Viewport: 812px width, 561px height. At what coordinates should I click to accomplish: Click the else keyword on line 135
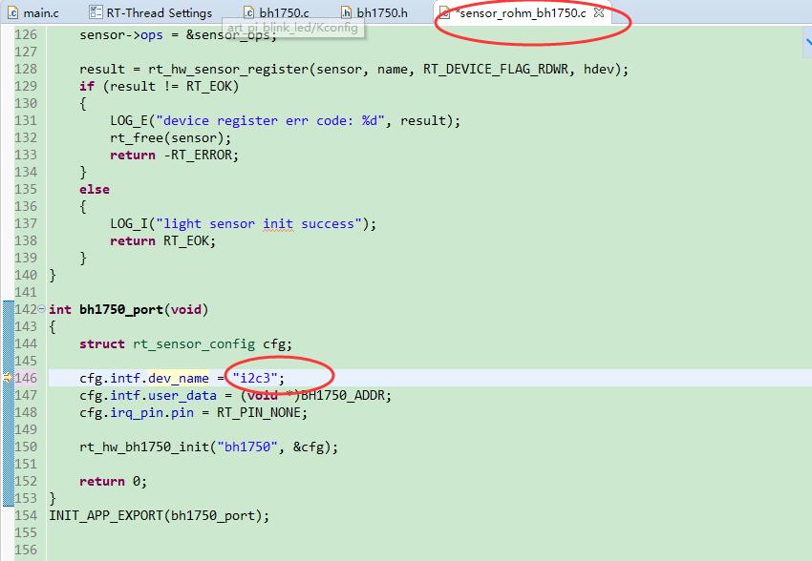click(95, 189)
